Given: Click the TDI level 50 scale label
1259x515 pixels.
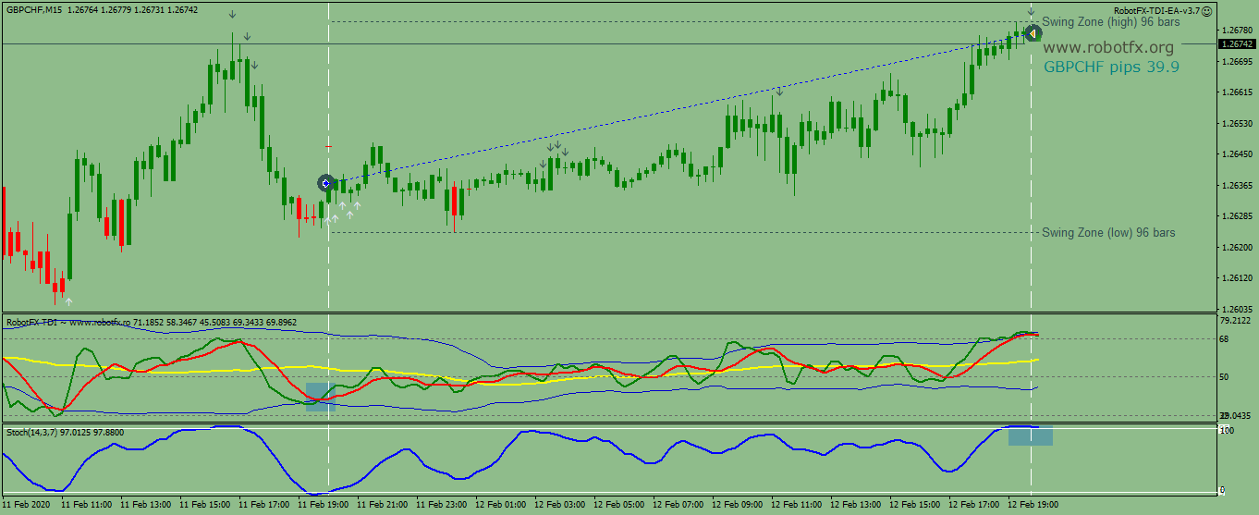Looking at the screenshot, I should pyautogui.click(x=1225, y=376).
